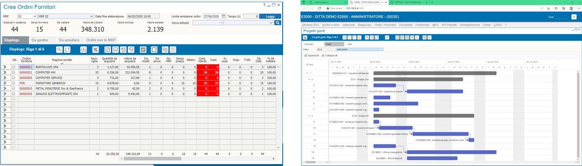Click the blue search button beside Cerca articolo

[278, 23]
